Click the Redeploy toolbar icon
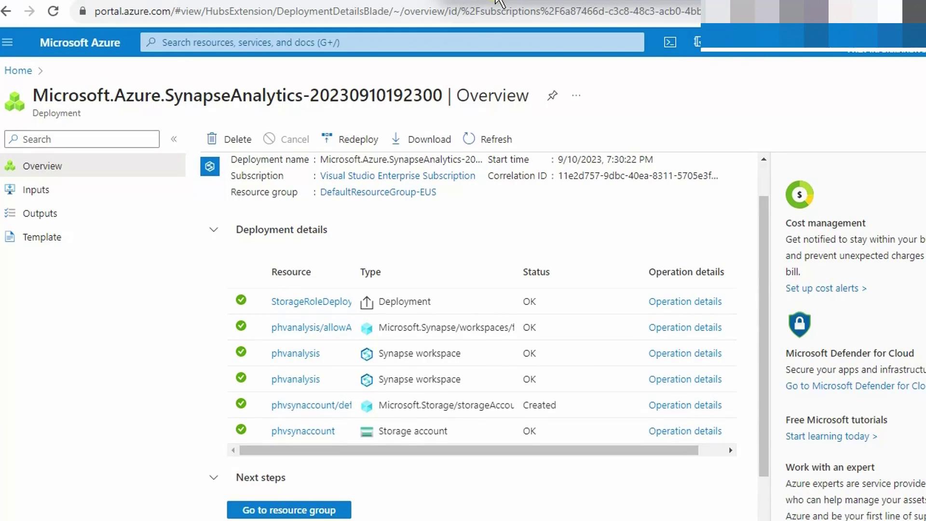 [327, 138]
